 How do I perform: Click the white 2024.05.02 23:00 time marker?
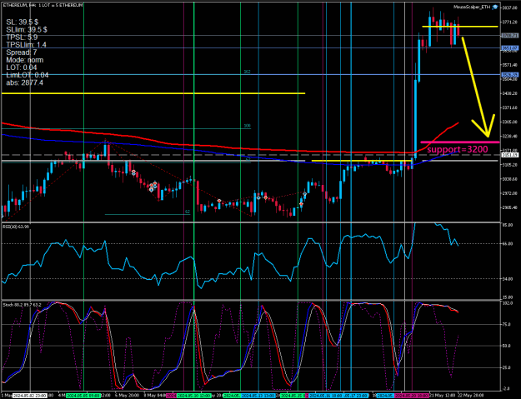tap(30, 396)
